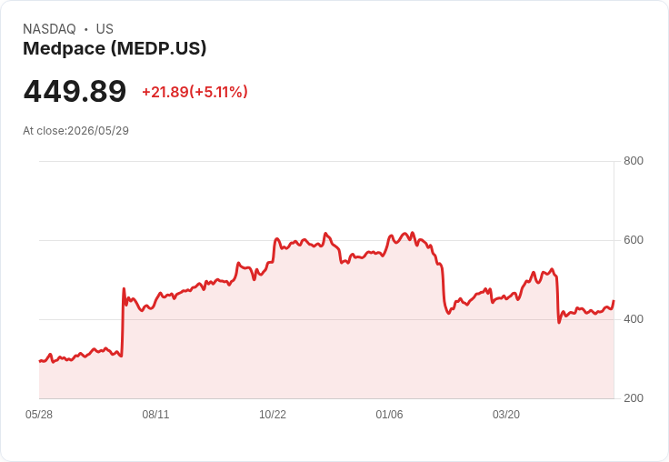Click the 400 y-axis label

coord(634,319)
